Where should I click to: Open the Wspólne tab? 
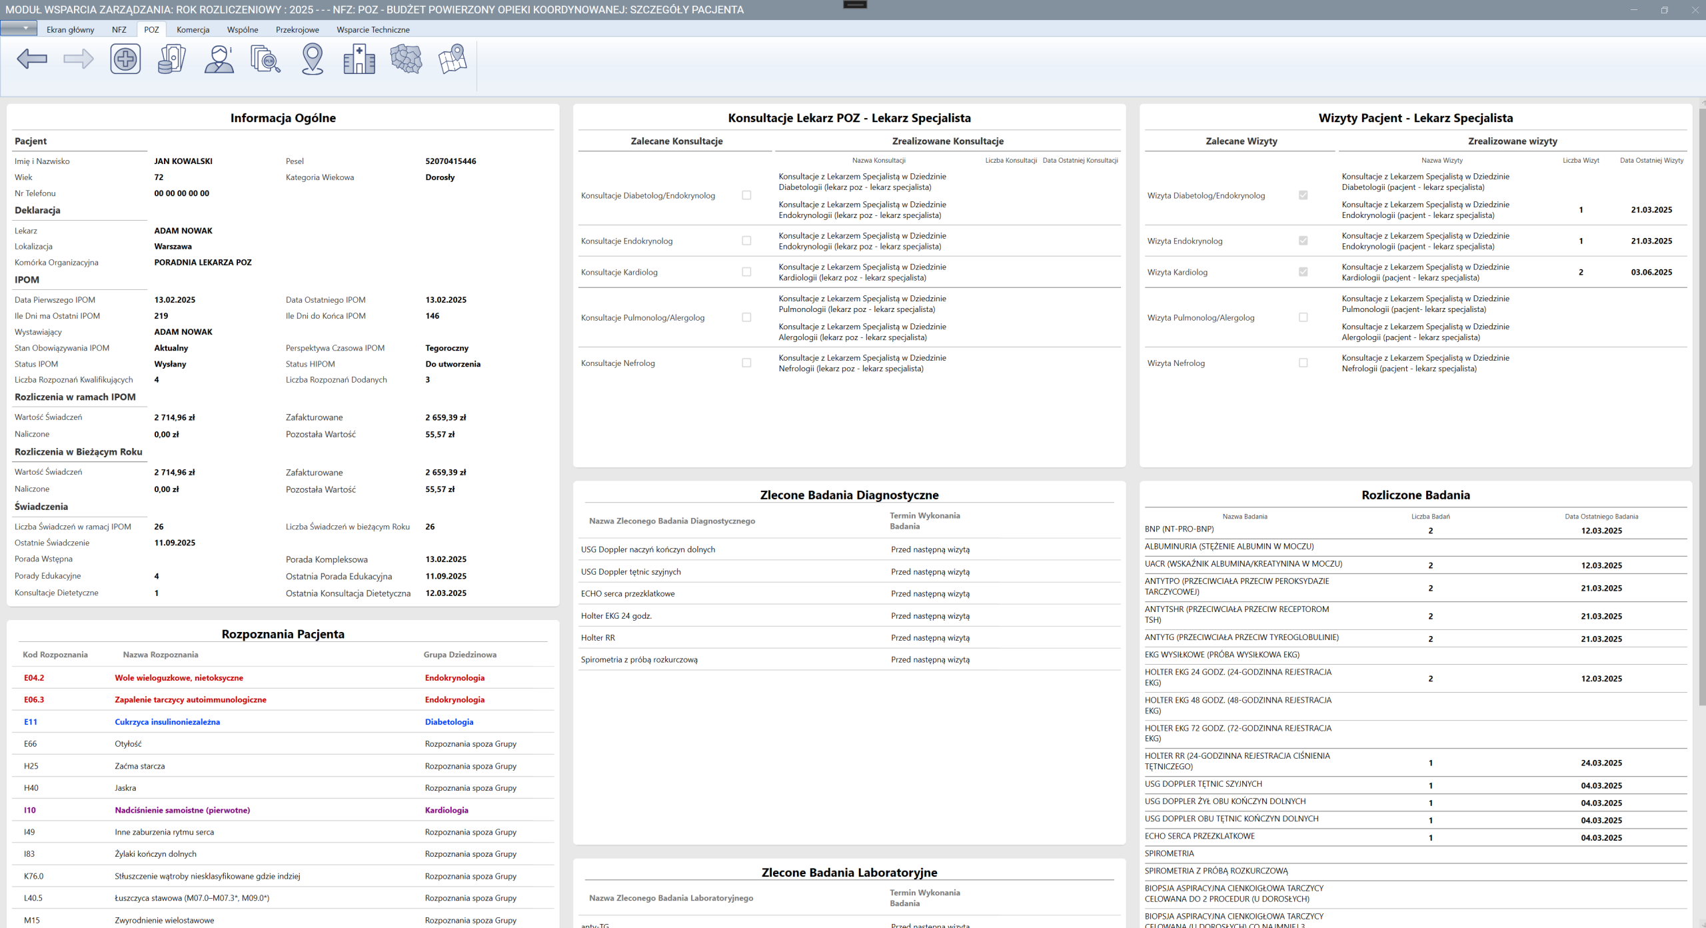point(243,29)
